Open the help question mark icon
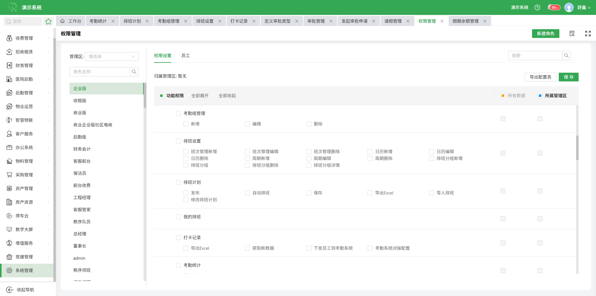This screenshot has height=296, width=596. (537, 7)
